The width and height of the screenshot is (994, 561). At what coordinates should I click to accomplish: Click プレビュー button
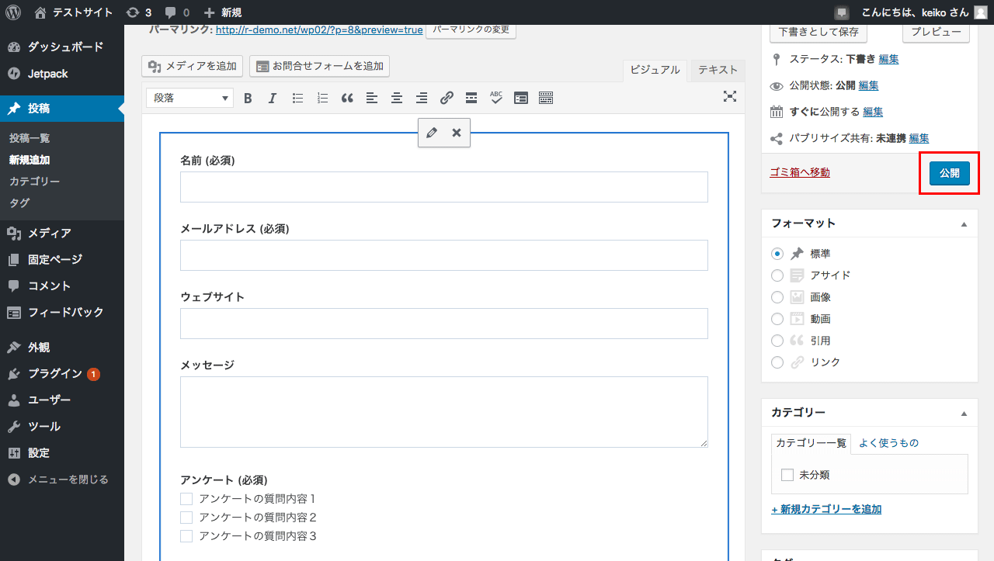937,32
